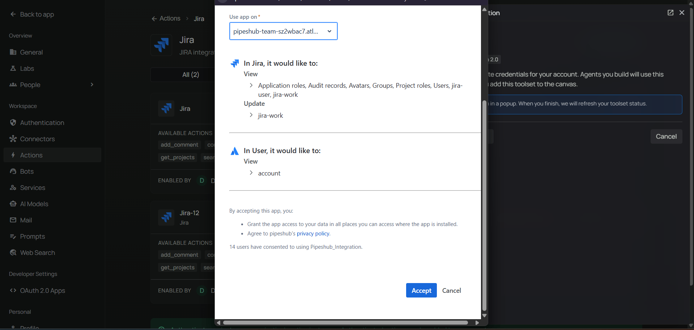Expand the People submenu chevron
This screenshot has width=694, height=330.
pos(92,84)
